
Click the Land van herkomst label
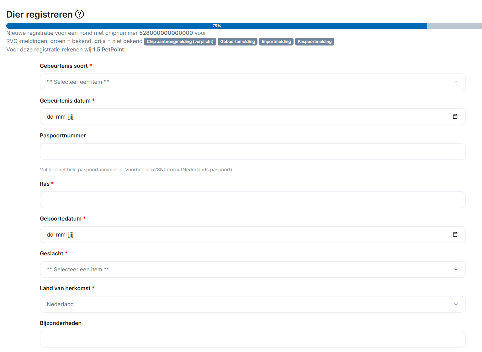click(65, 288)
